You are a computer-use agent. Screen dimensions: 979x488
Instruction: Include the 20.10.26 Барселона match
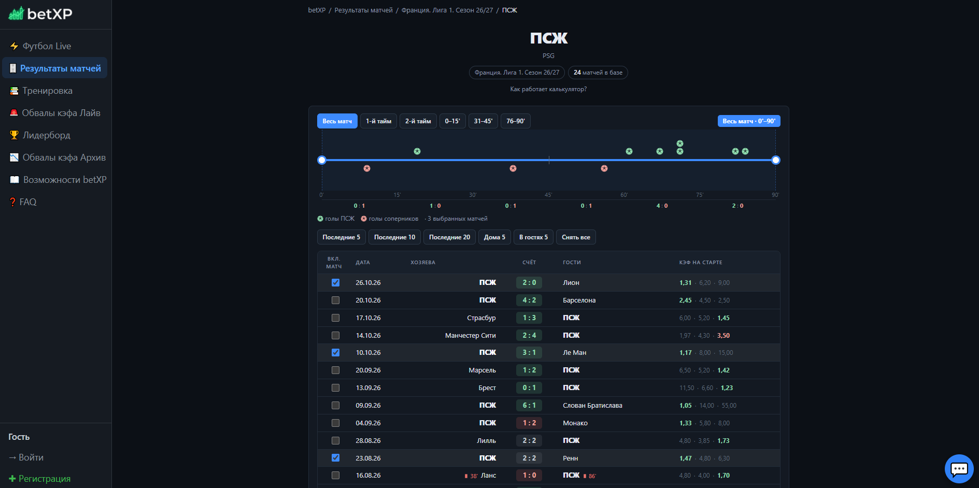336,300
